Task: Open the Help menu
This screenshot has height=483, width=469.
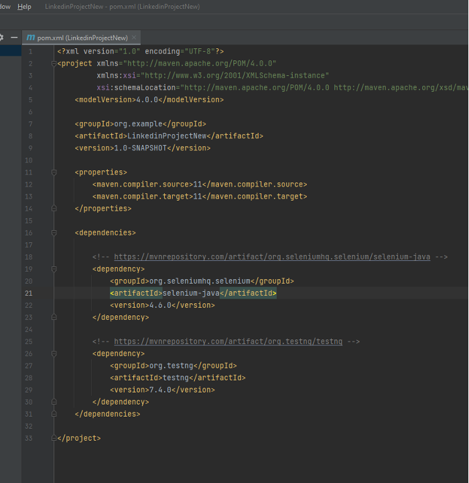Action: click(x=24, y=6)
